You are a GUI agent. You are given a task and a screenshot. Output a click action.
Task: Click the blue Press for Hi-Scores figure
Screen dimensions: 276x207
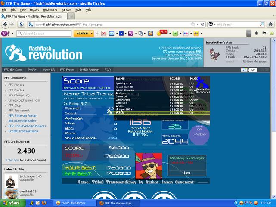202,83
